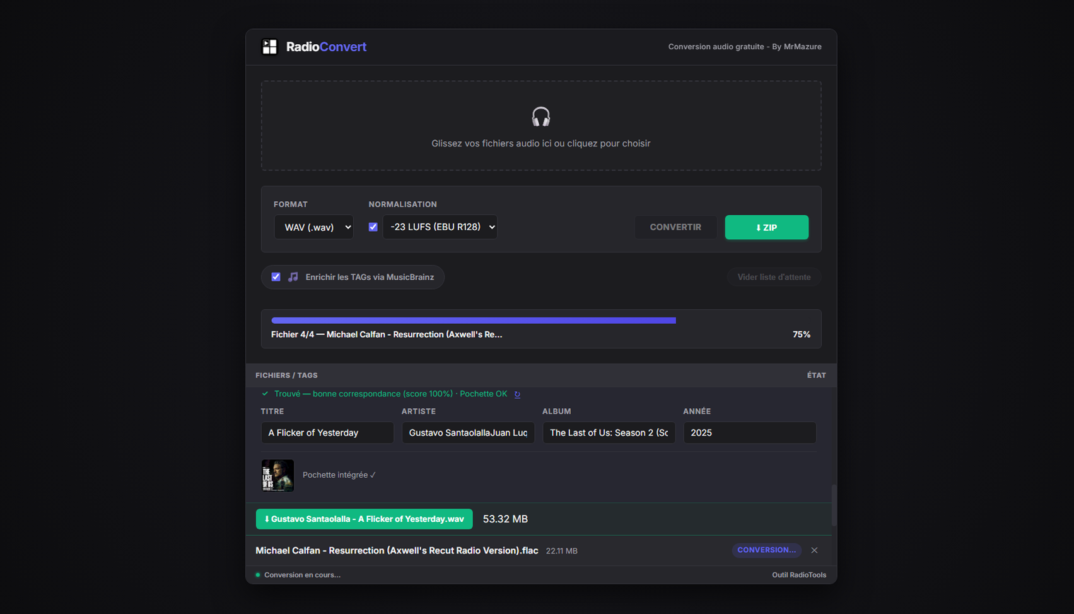Toggle the normalisation checkbox
The height and width of the screenshot is (614, 1074).
click(x=373, y=227)
